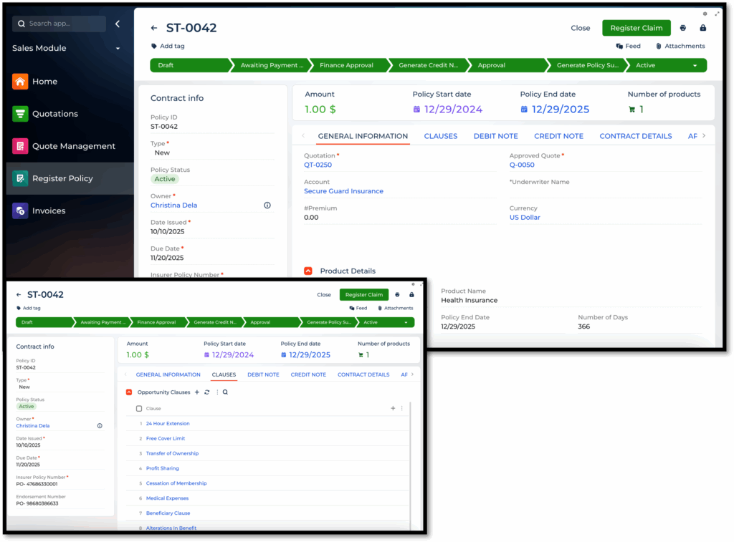Viewport: 734px width, 542px height.
Task: Select the Quote Management sidebar icon
Action: coord(20,146)
